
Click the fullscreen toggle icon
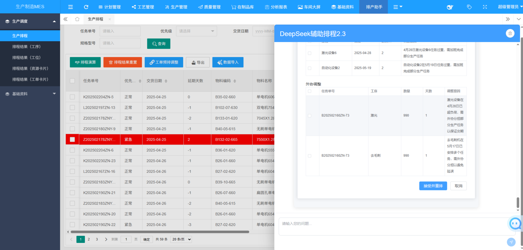tap(485, 7)
